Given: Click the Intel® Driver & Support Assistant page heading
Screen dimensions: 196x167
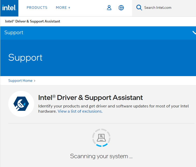Looking at the screenshot, I should click(x=91, y=98).
